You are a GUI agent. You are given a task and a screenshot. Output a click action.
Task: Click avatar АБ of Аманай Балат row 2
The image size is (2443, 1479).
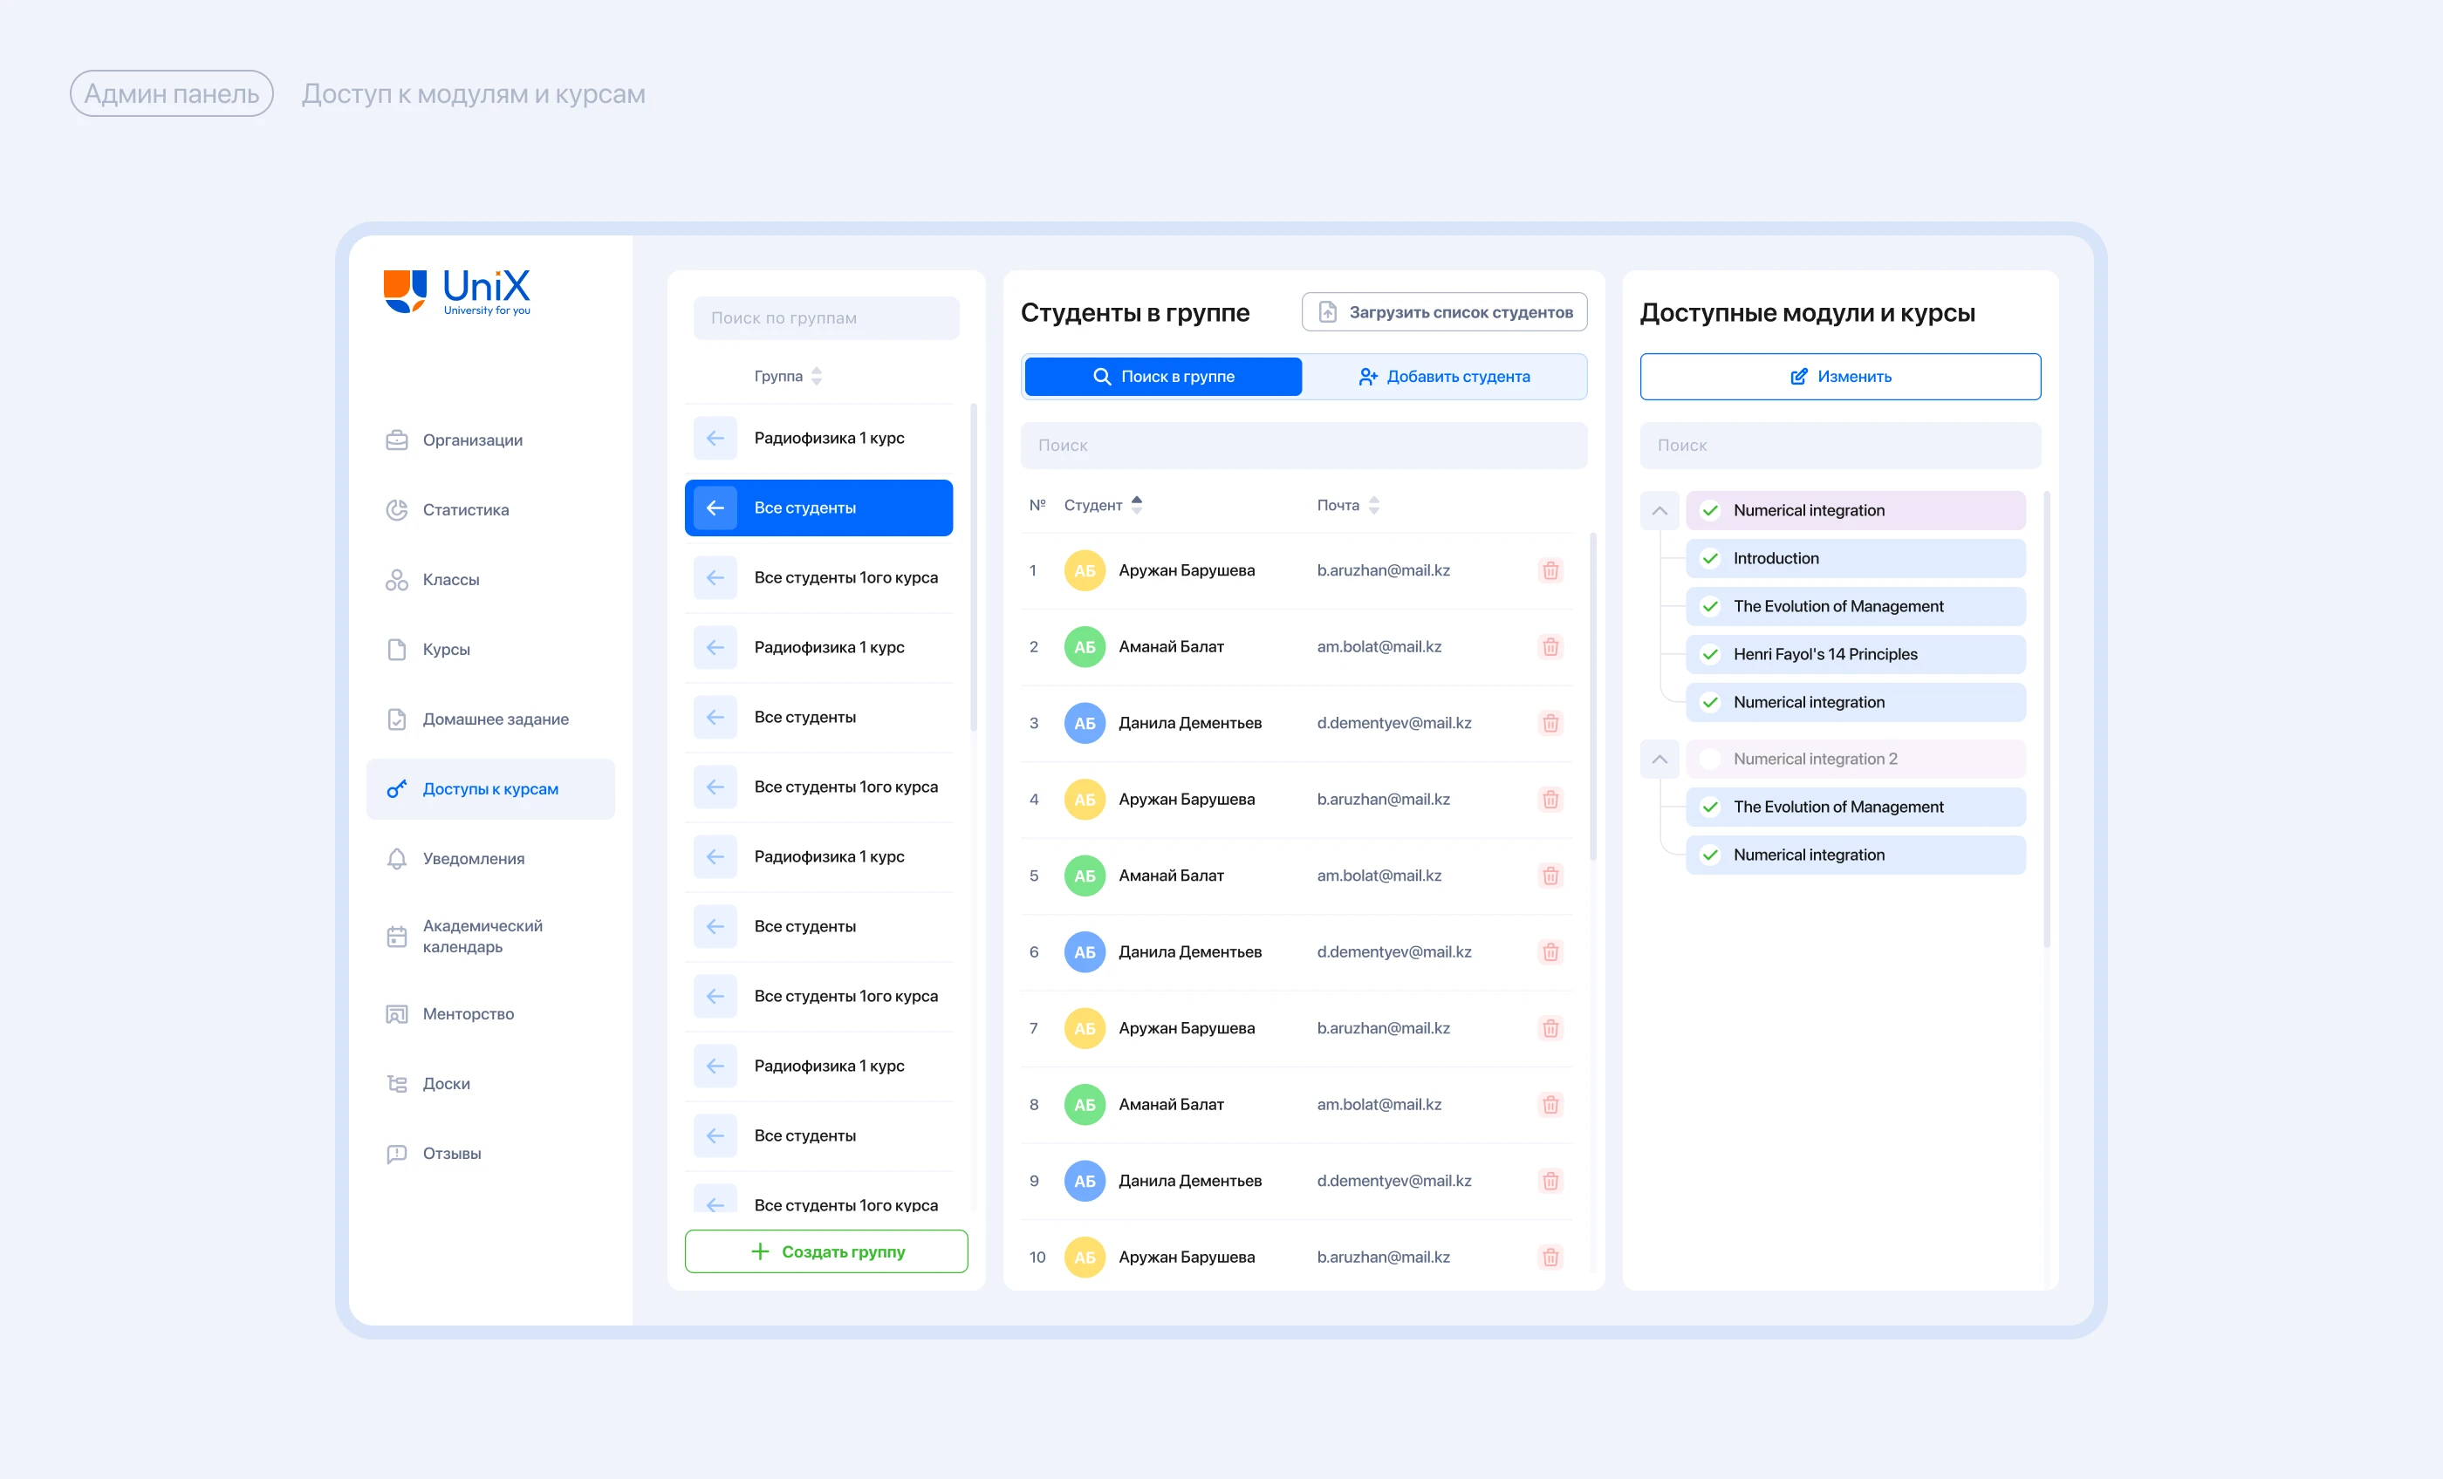click(1084, 646)
